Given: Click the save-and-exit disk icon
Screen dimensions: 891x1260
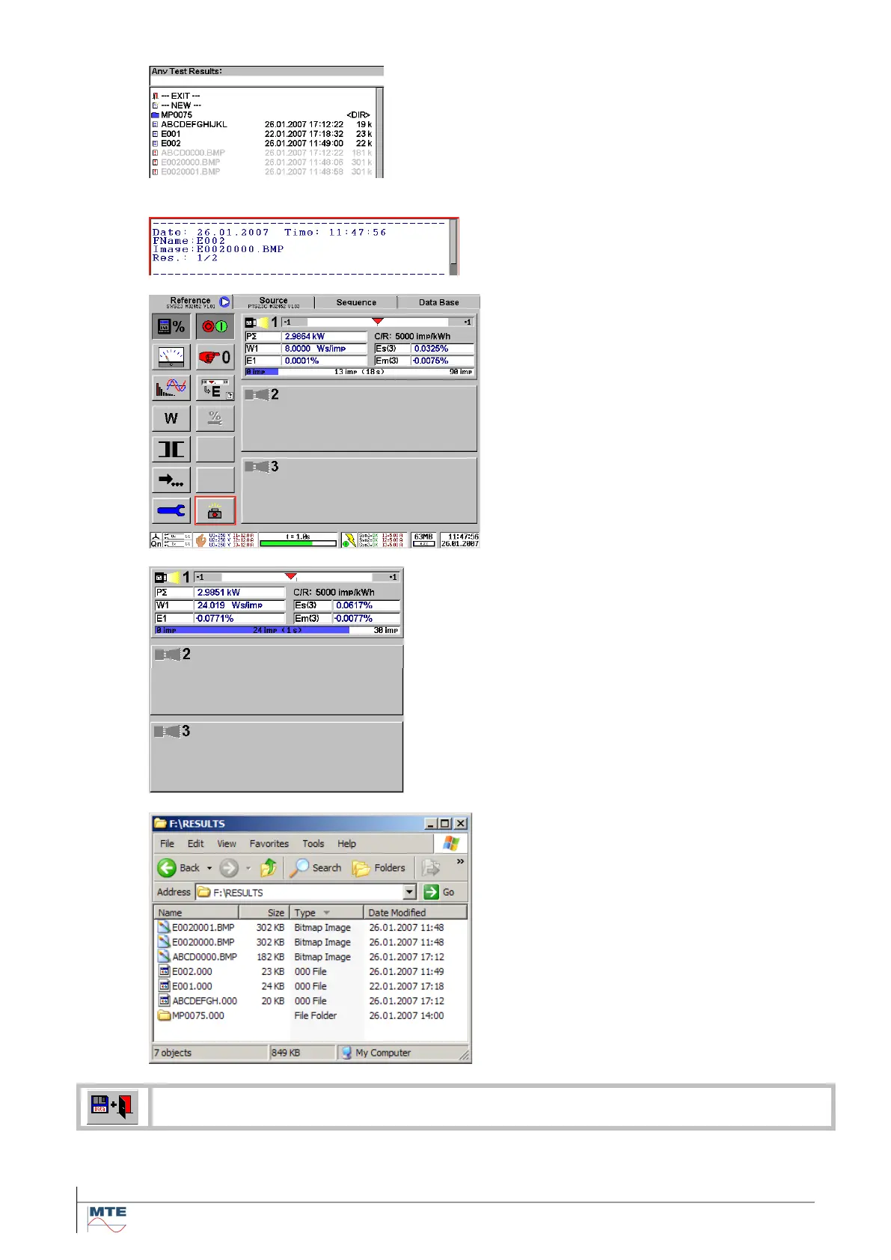Looking at the screenshot, I should tap(112, 1107).
